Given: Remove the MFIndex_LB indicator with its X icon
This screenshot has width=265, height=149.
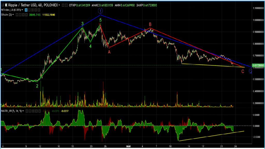Looking at the screenshot, I should pos(39,10).
